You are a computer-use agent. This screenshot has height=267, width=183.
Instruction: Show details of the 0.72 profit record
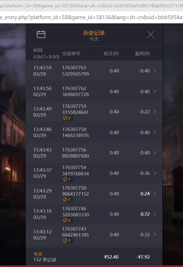[155, 214]
